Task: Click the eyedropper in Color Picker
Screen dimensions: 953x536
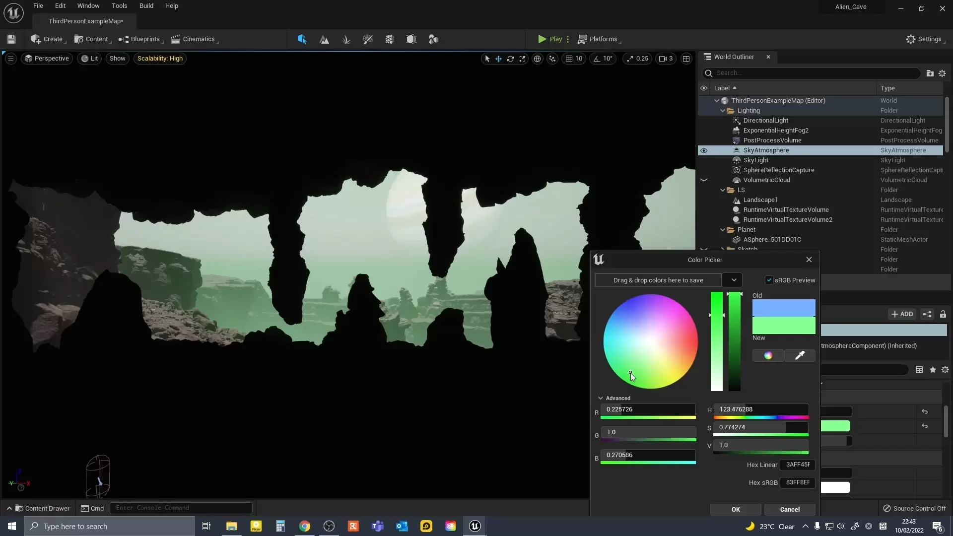Action: [800, 355]
